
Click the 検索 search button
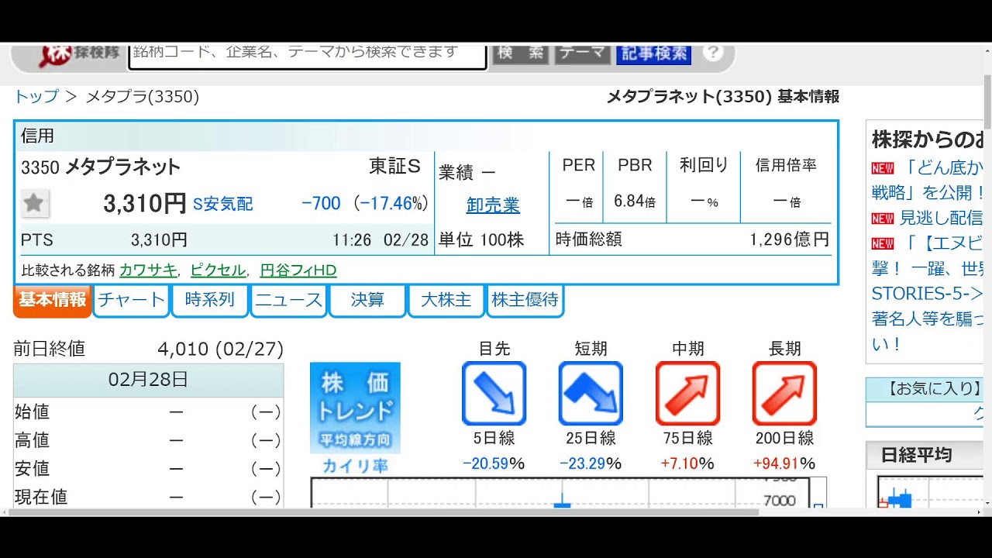521,53
